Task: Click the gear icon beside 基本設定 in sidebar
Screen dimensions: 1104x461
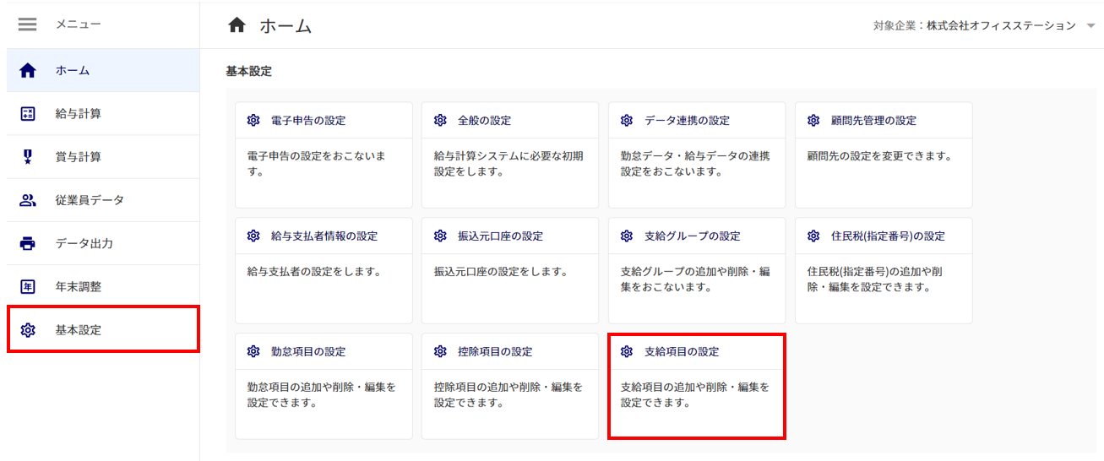Action: (x=28, y=330)
